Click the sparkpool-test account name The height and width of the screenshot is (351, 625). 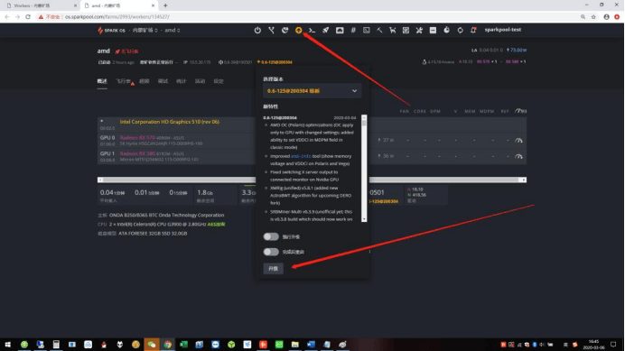[x=503, y=30]
